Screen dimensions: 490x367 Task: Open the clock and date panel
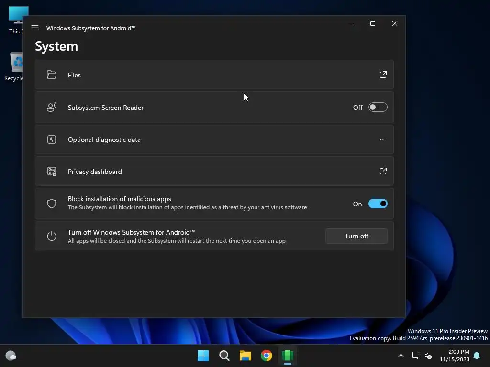click(455, 356)
